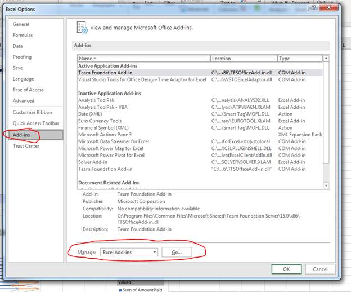351x292 pixels.
Task: Click Sum of AmountPaid legend in worksheet
Action: pos(141,290)
